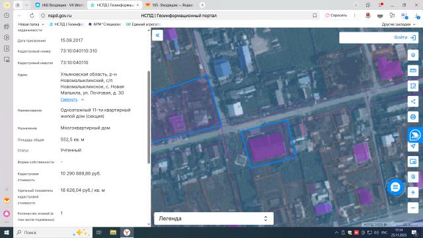Open the mini-map overview tool
Screen dimensions: 423x238
point(413,161)
